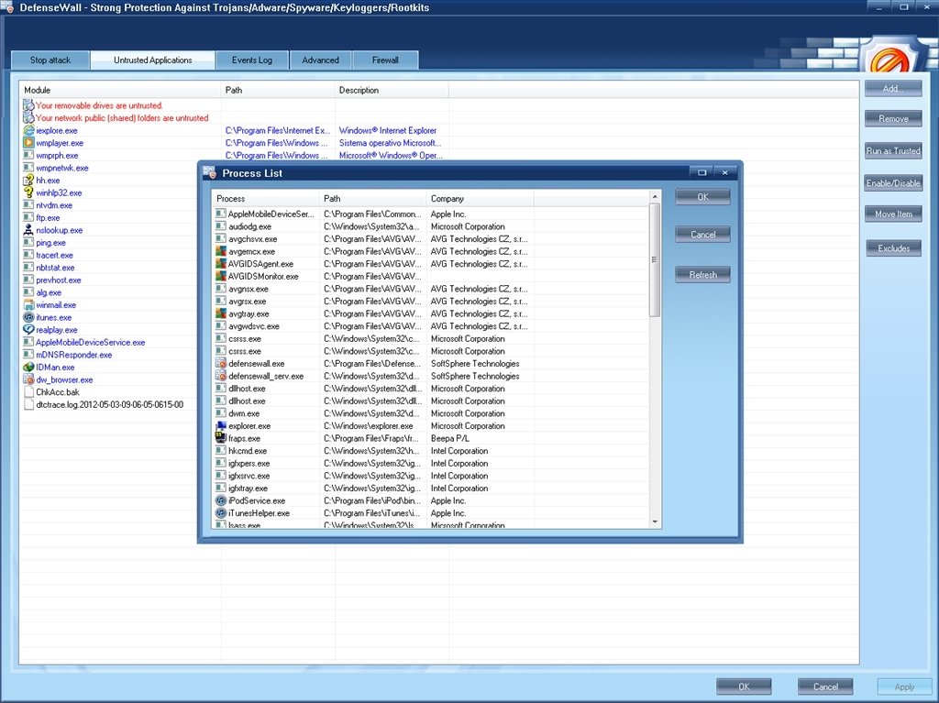The height and width of the screenshot is (703, 939).
Task: Open the Excludes button
Action: (893, 247)
